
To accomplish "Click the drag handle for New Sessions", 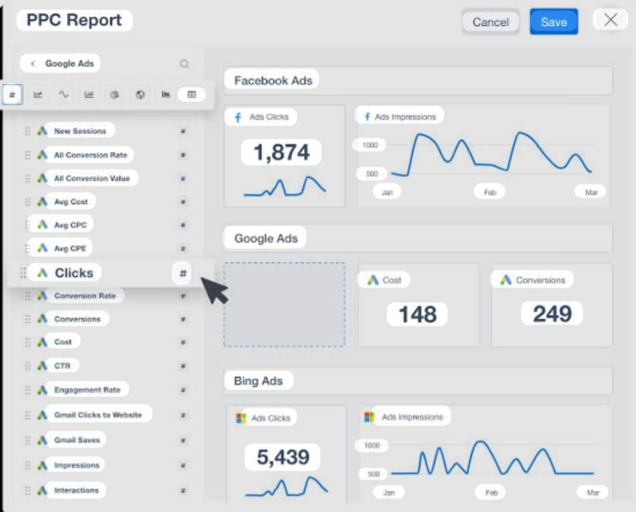I will (27, 131).
